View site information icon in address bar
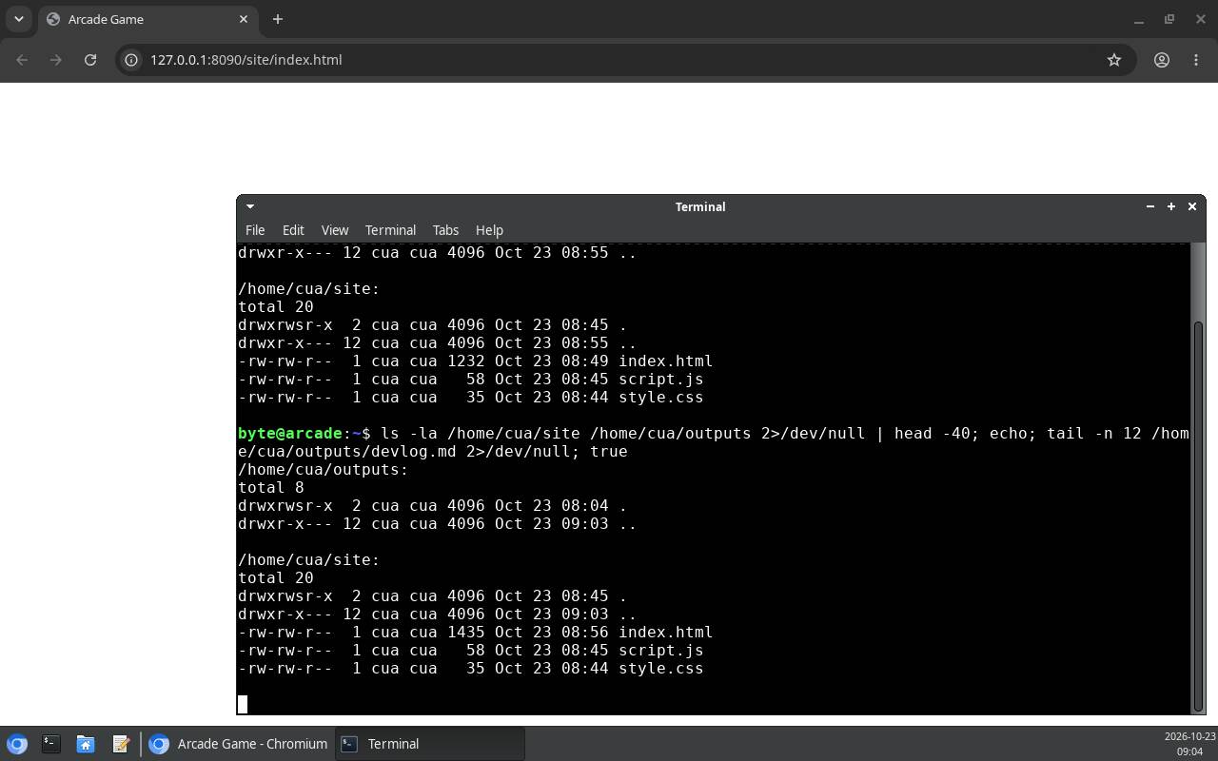Screen dimensions: 1218x761 (x=131, y=60)
